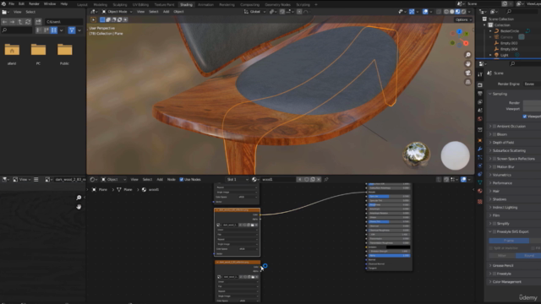Click the black Emission color swatch
This screenshot has width=541, height=304.
[398, 247]
